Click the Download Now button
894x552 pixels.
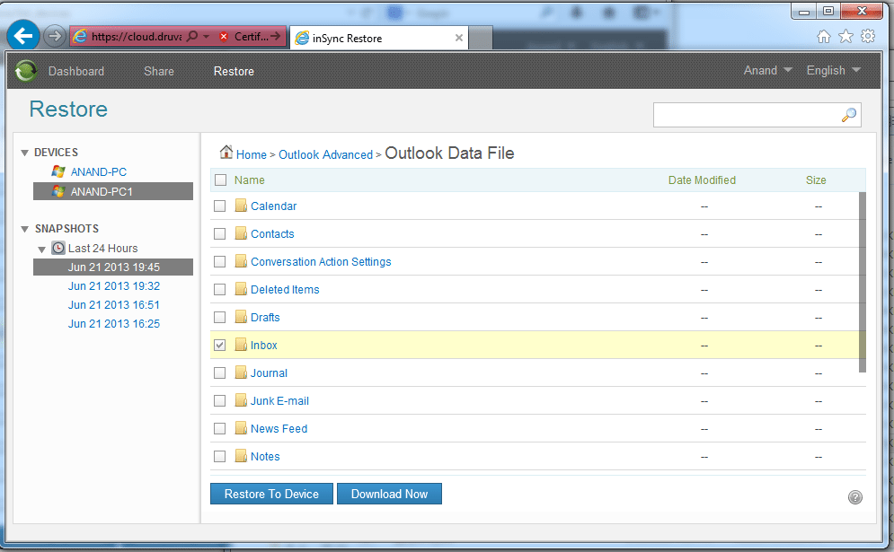[389, 494]
